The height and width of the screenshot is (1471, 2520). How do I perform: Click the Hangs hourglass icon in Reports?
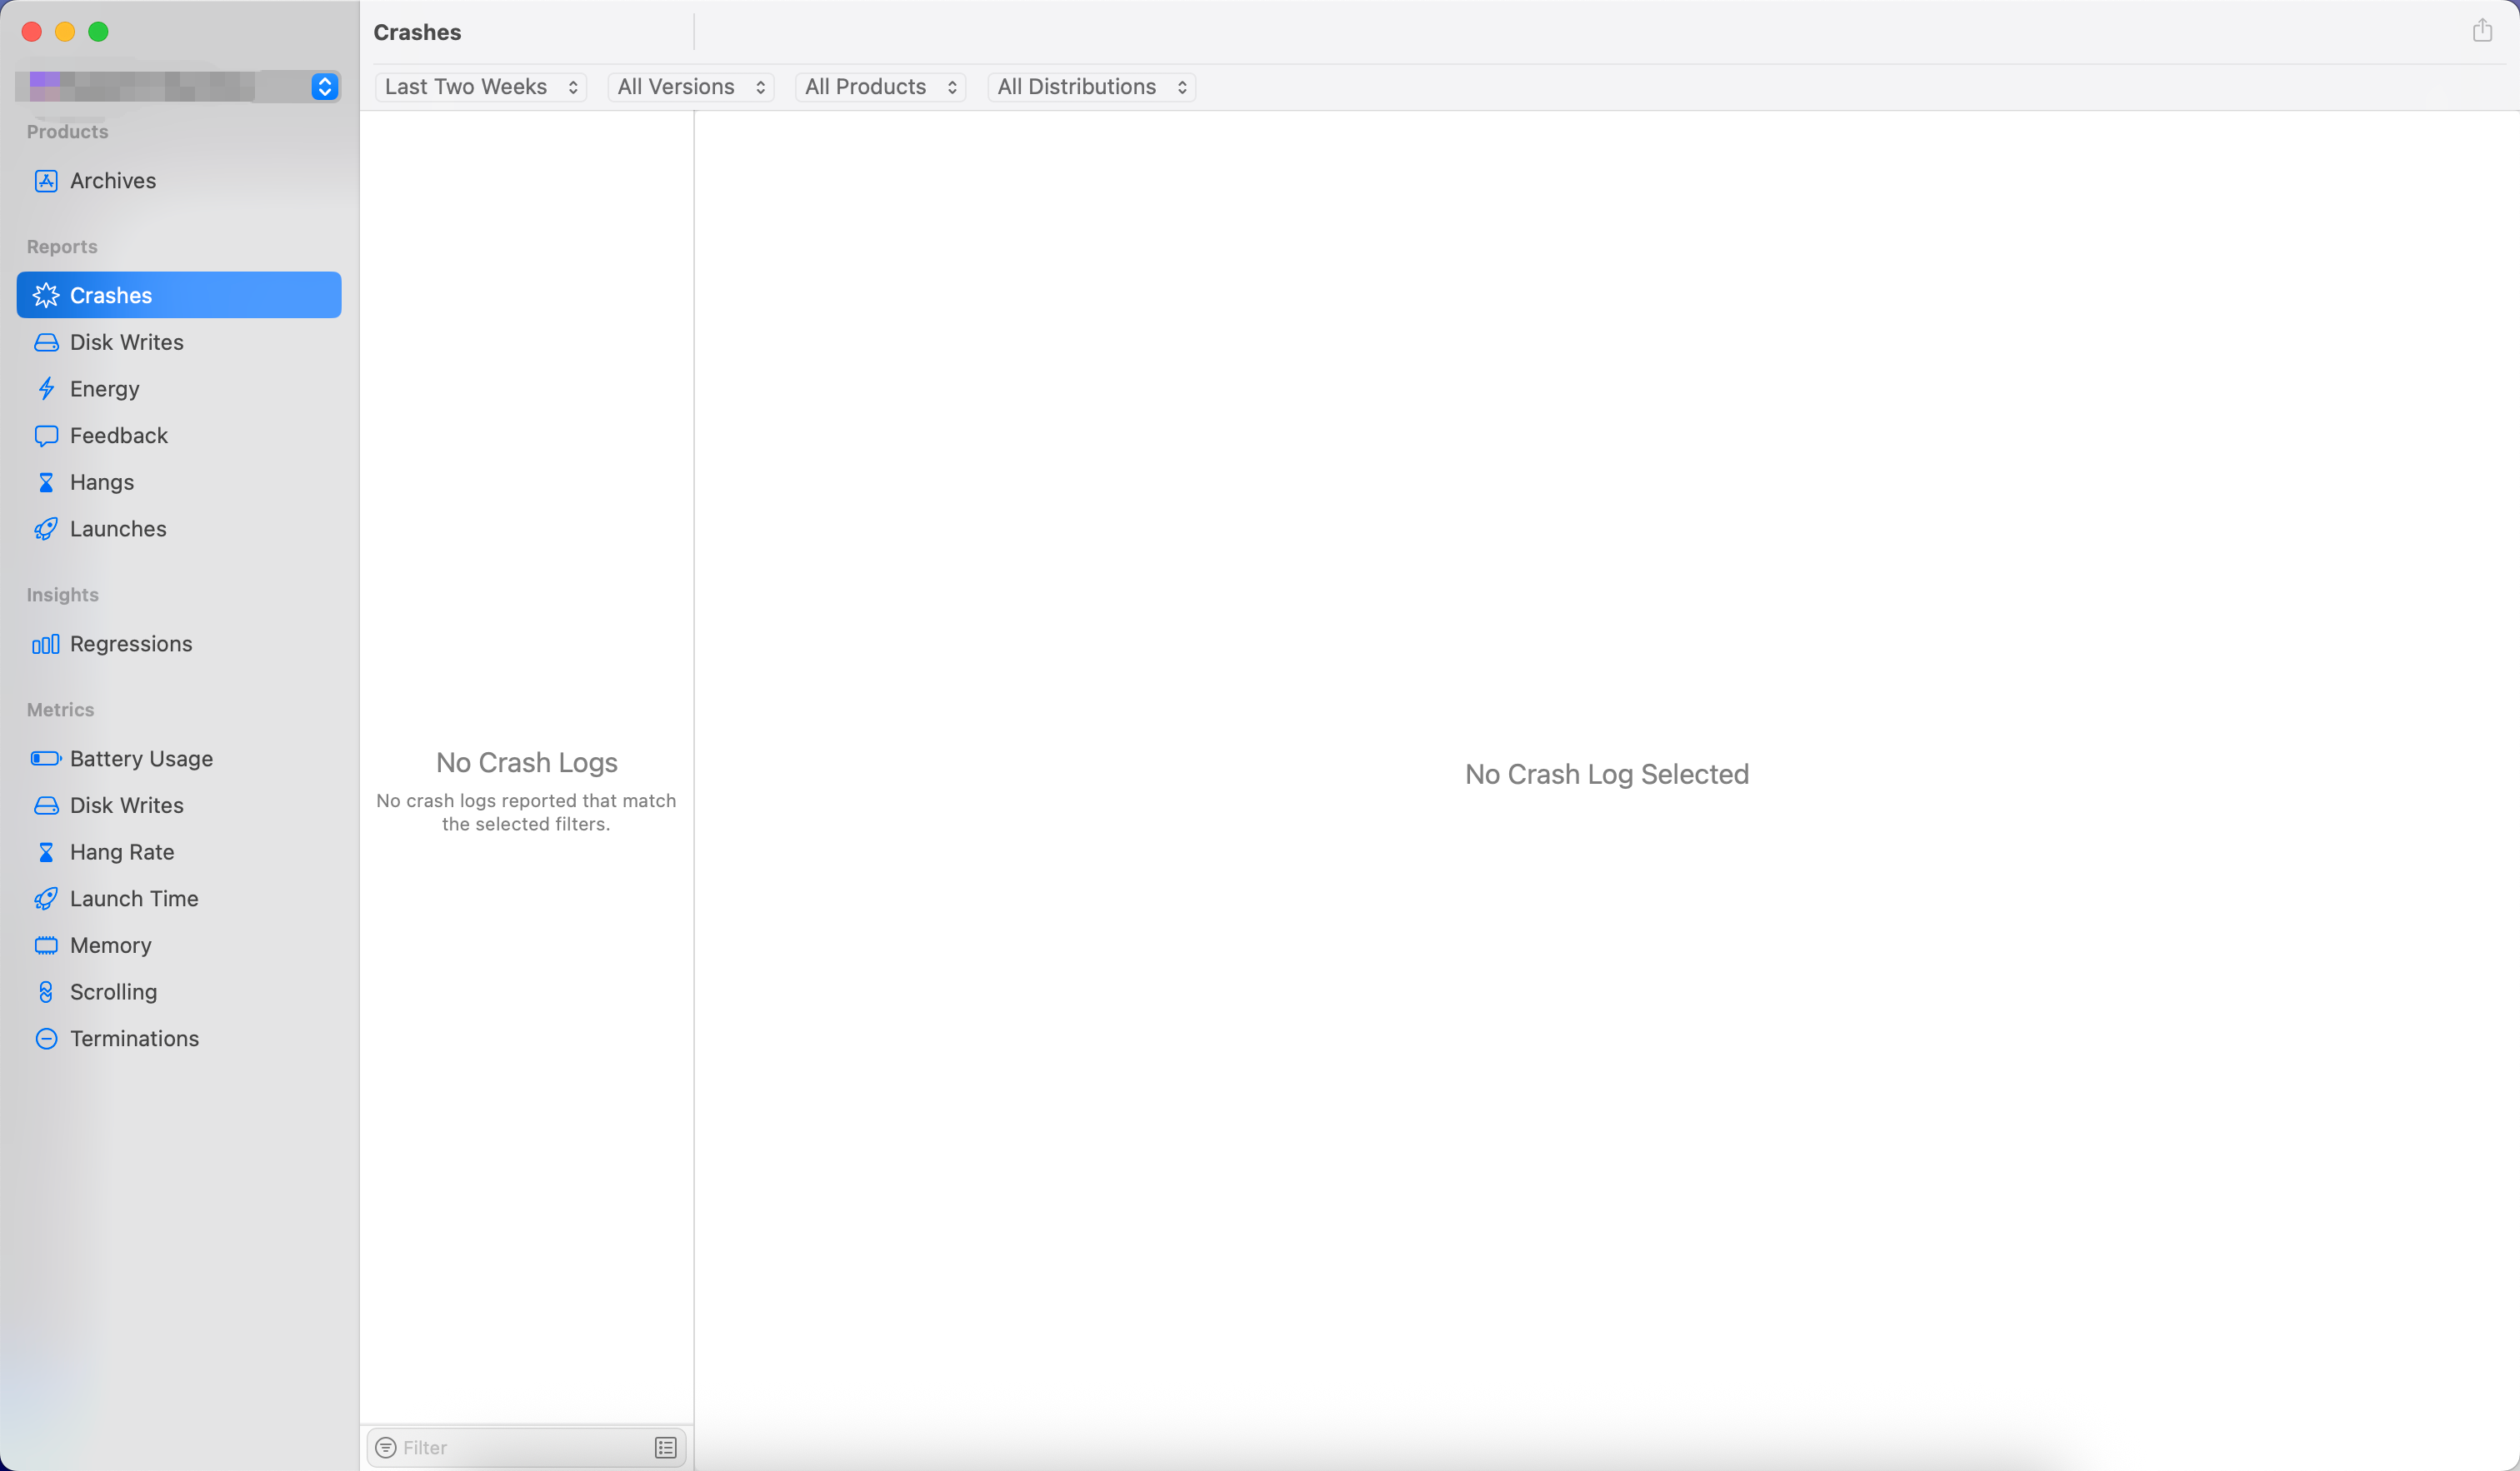pos(46,482)
